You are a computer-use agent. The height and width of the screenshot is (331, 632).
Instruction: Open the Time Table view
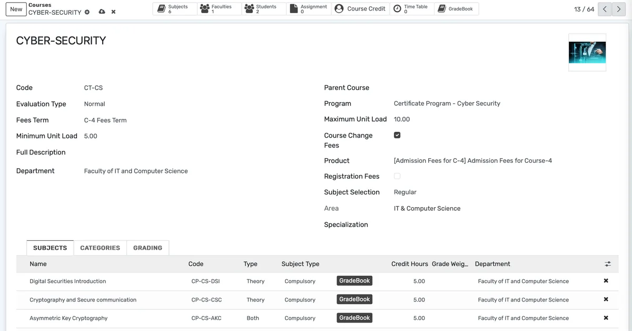pyautogui.click(x=411, y=8)
